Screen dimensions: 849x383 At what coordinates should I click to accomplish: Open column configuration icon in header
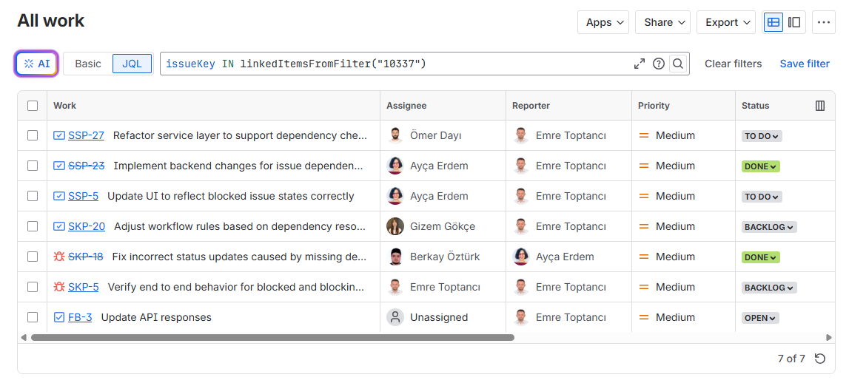820,106
